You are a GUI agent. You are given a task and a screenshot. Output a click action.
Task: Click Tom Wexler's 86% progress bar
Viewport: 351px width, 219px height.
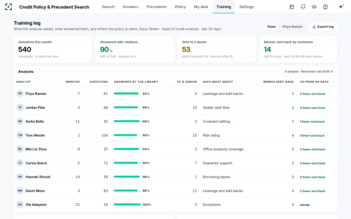[127, 135]
